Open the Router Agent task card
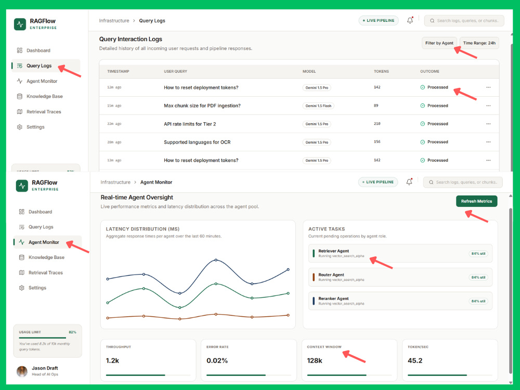520x390 pixels. click(400, 277)
